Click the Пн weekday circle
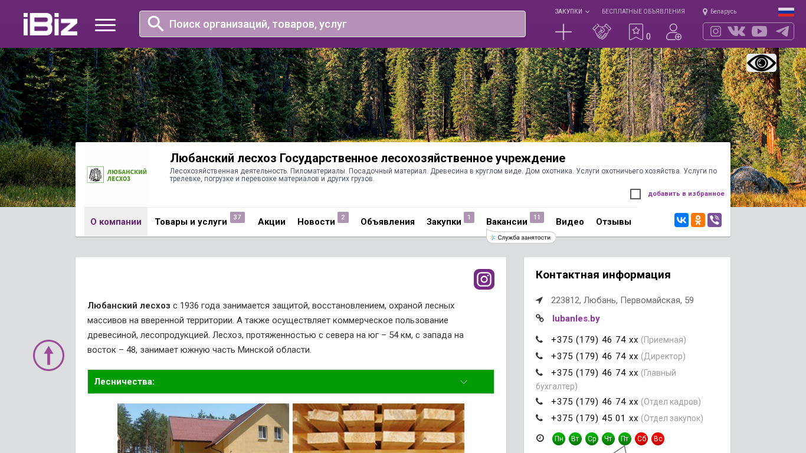The image size is (806, 453). (559, 439)
